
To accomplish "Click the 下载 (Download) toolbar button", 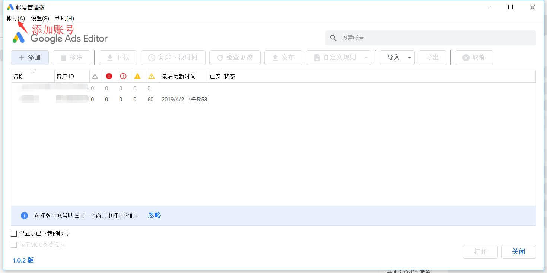I will pos(118,58).
